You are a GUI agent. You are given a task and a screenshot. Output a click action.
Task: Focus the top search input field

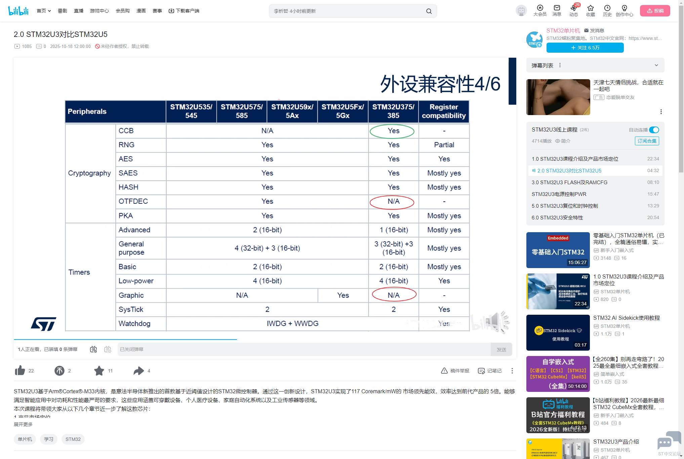coord(348,11)
